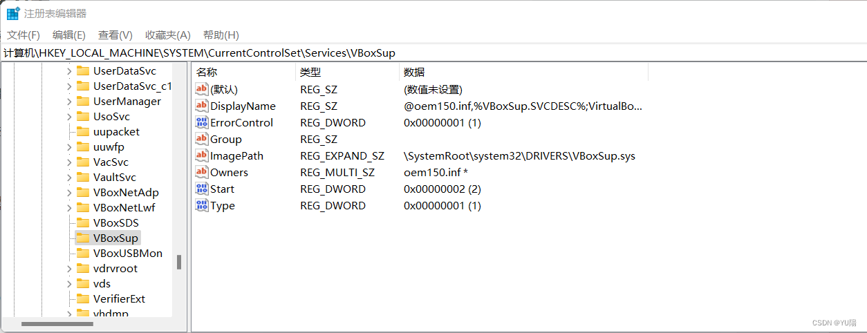Select UserDataSvc_c1 folder icon in tree
This screenshot has height=333, width=867.
[83, 86]
